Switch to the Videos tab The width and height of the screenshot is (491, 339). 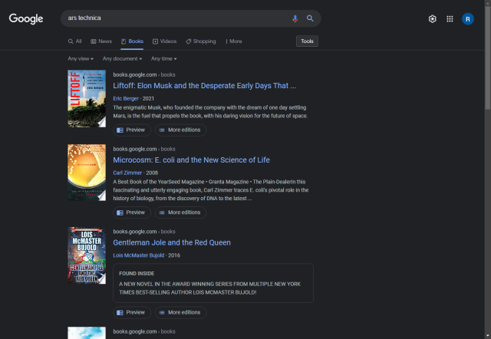click(x=164, y=41)
